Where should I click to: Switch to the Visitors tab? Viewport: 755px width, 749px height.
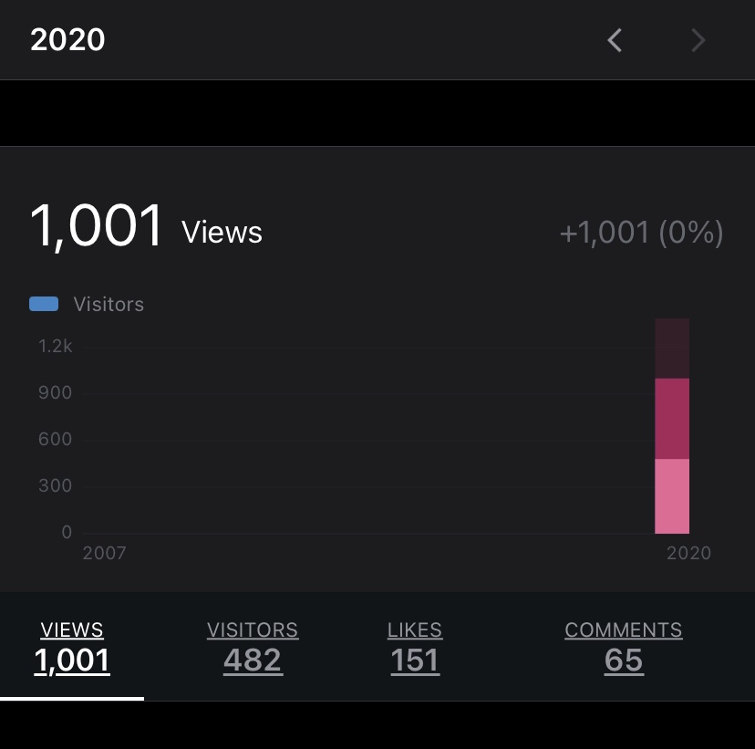point(253,646)
